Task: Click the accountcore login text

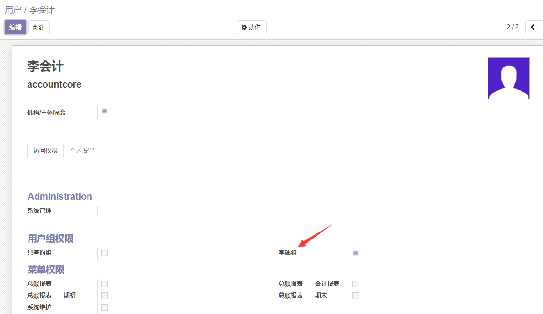Action: (54, 84)
